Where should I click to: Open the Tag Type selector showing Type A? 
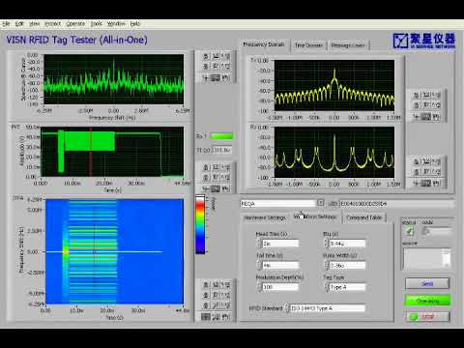click(x=347, y=287)
